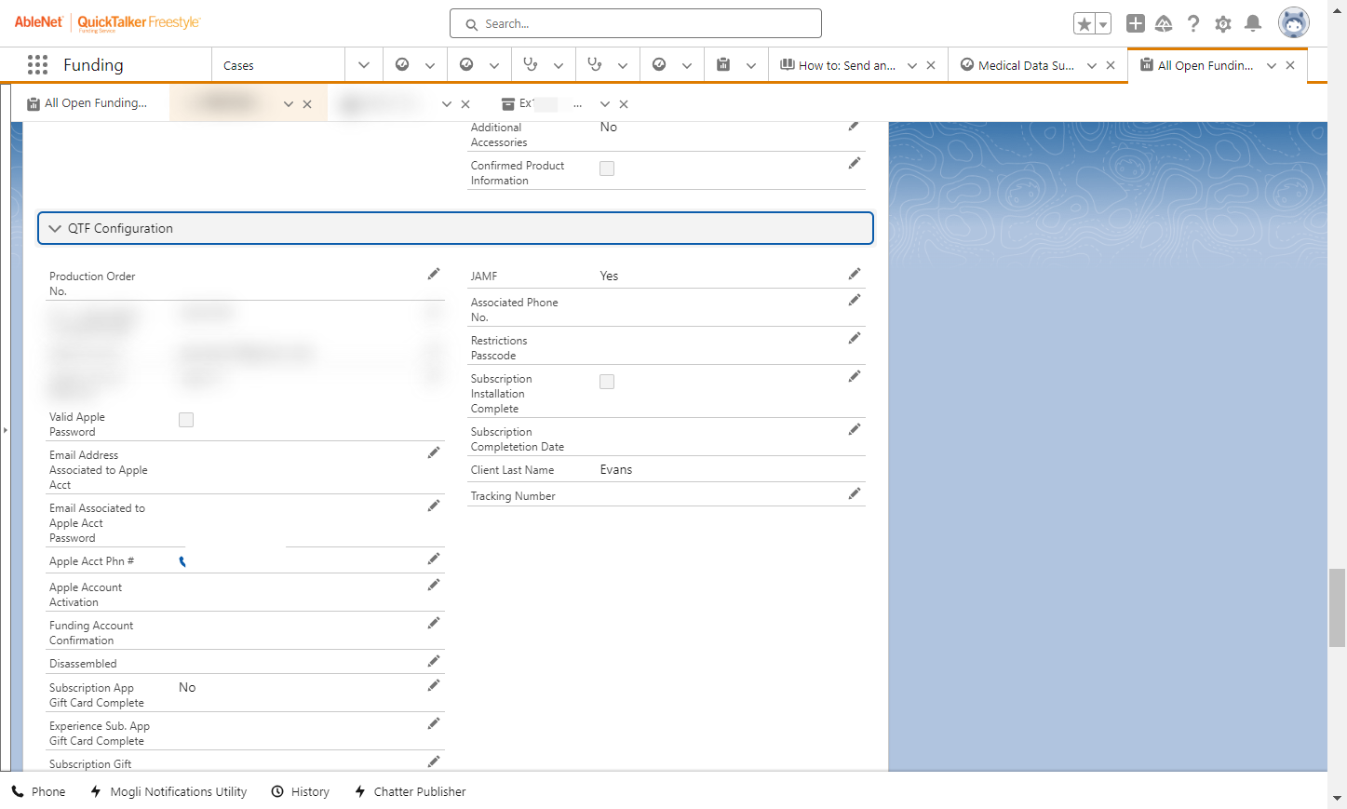Open the App Launcher grid icon
This screenshot has width=1347, height=809.
[37, 64]
